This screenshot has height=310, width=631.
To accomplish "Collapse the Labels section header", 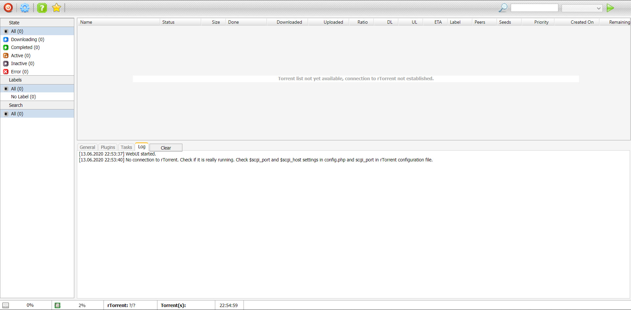I will pos(15,80).
